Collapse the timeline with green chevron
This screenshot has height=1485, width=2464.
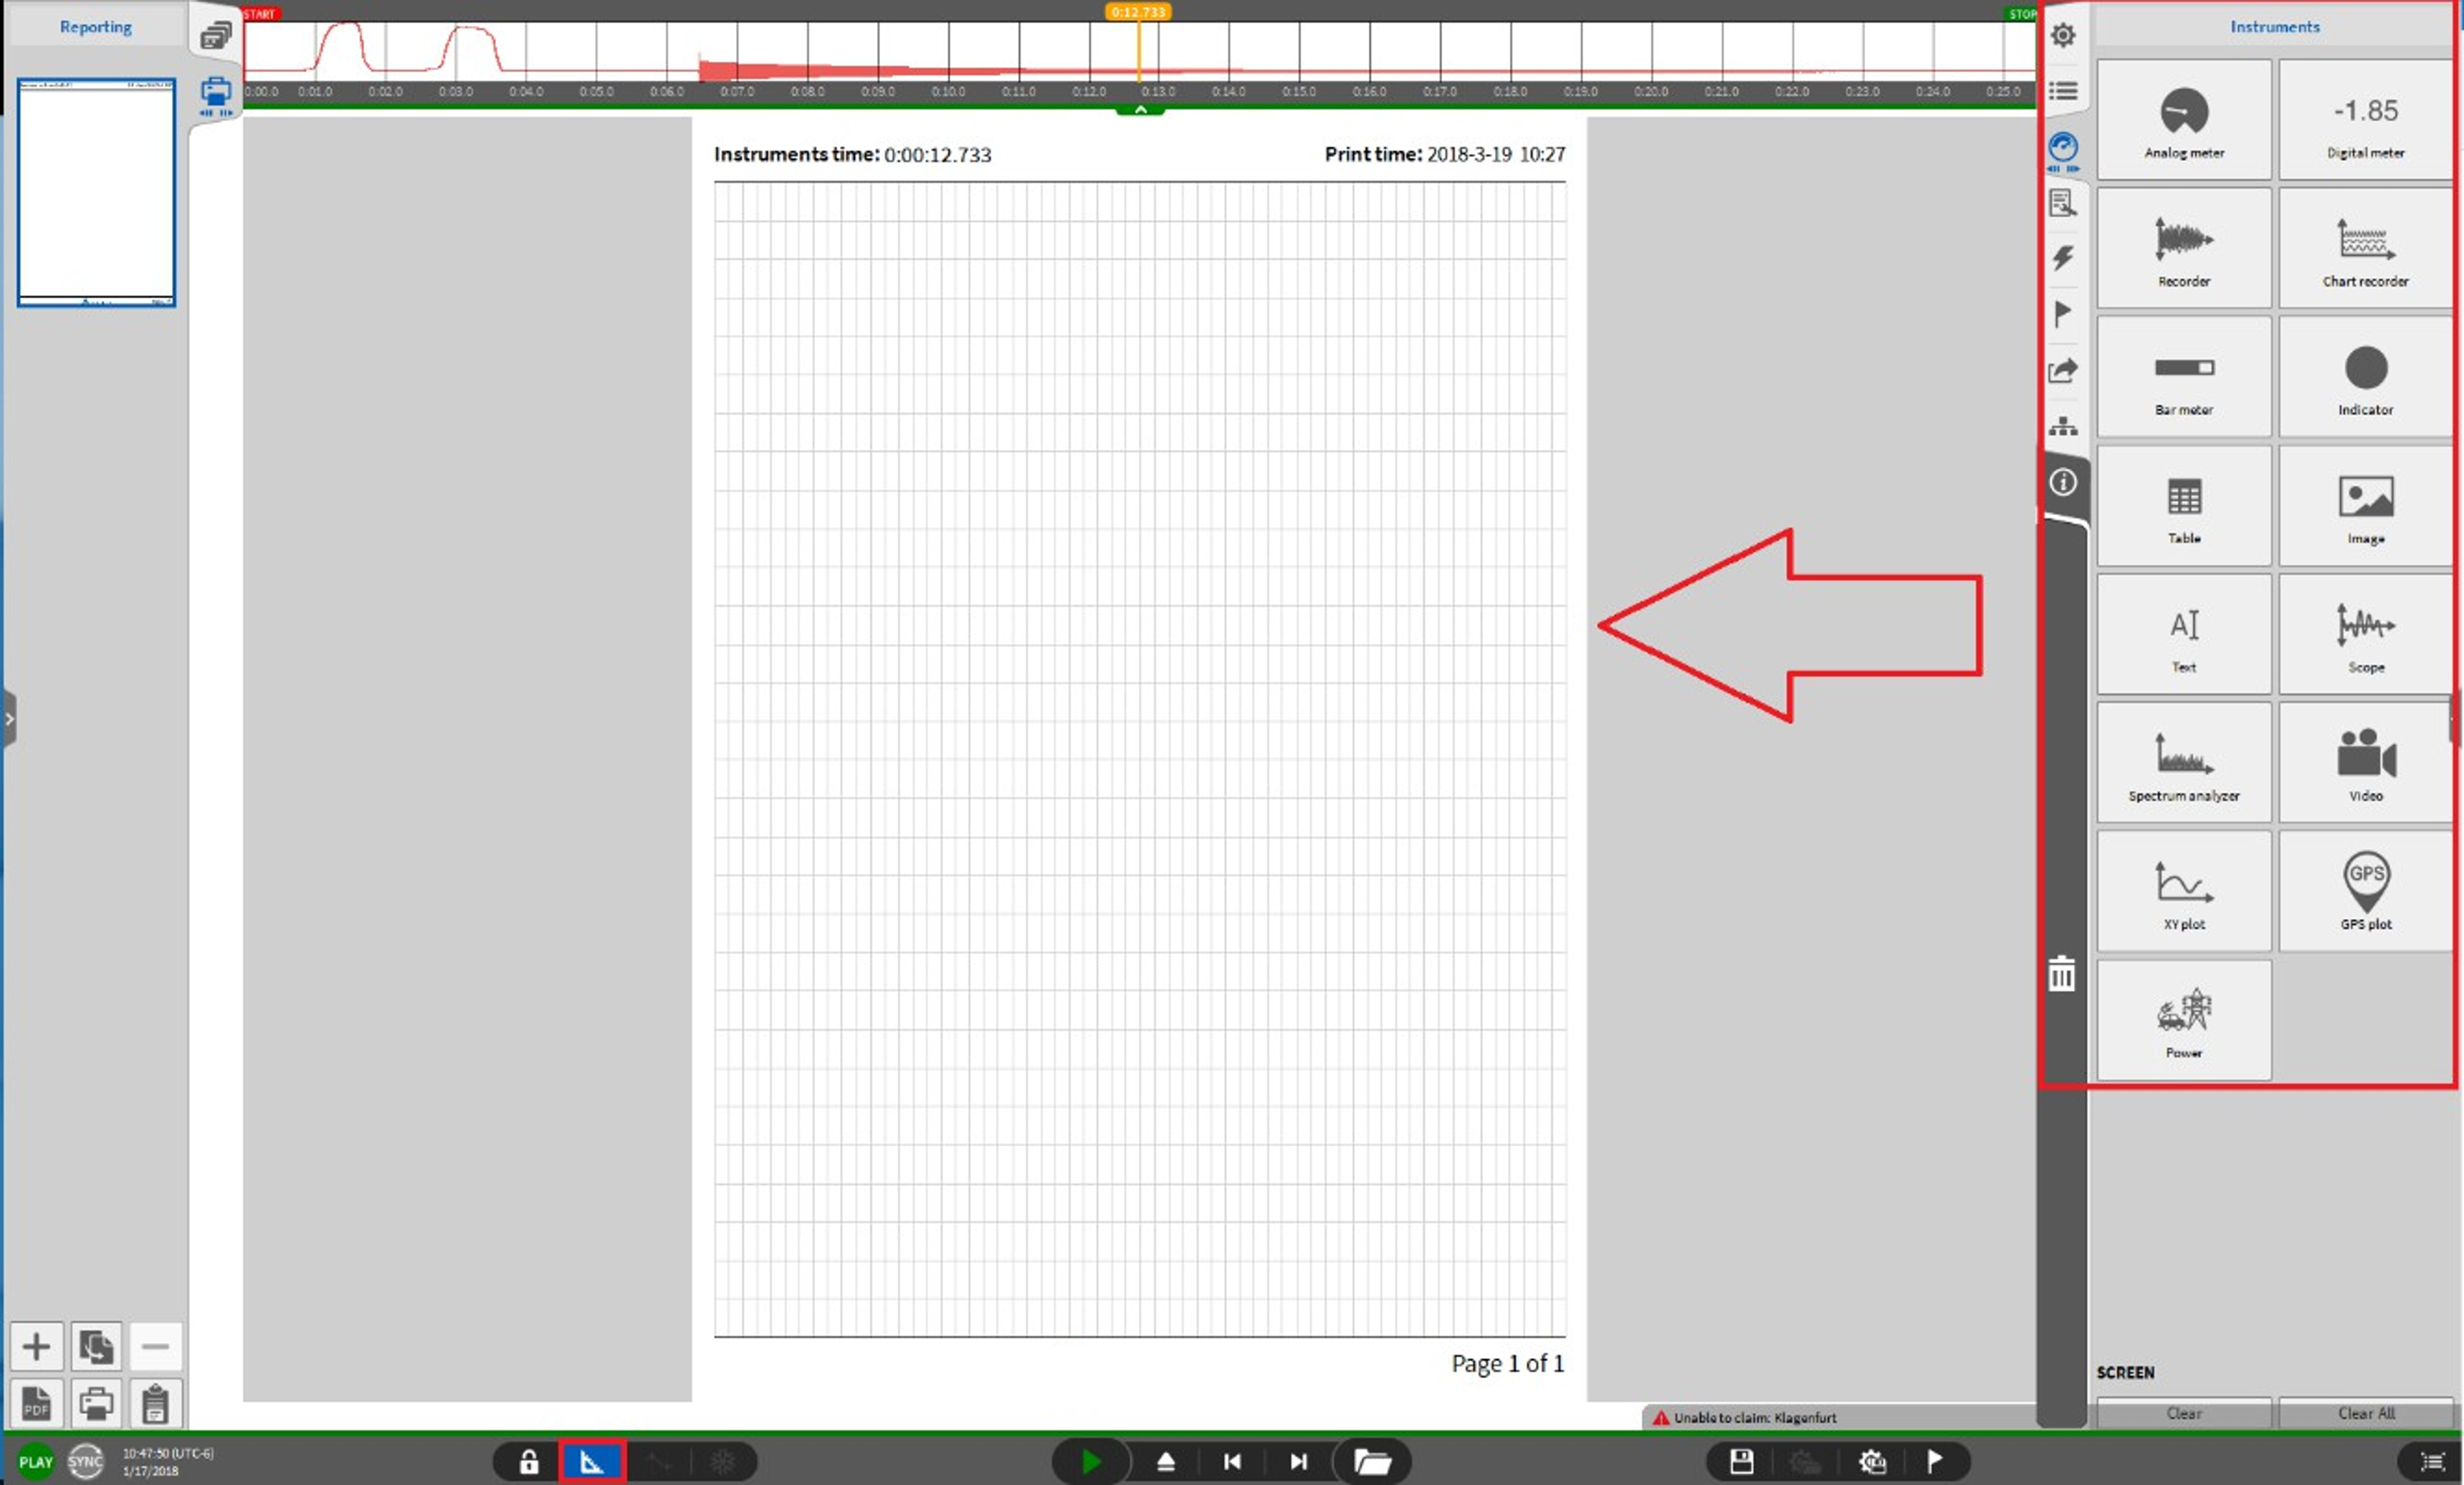tap(1140, 110)
